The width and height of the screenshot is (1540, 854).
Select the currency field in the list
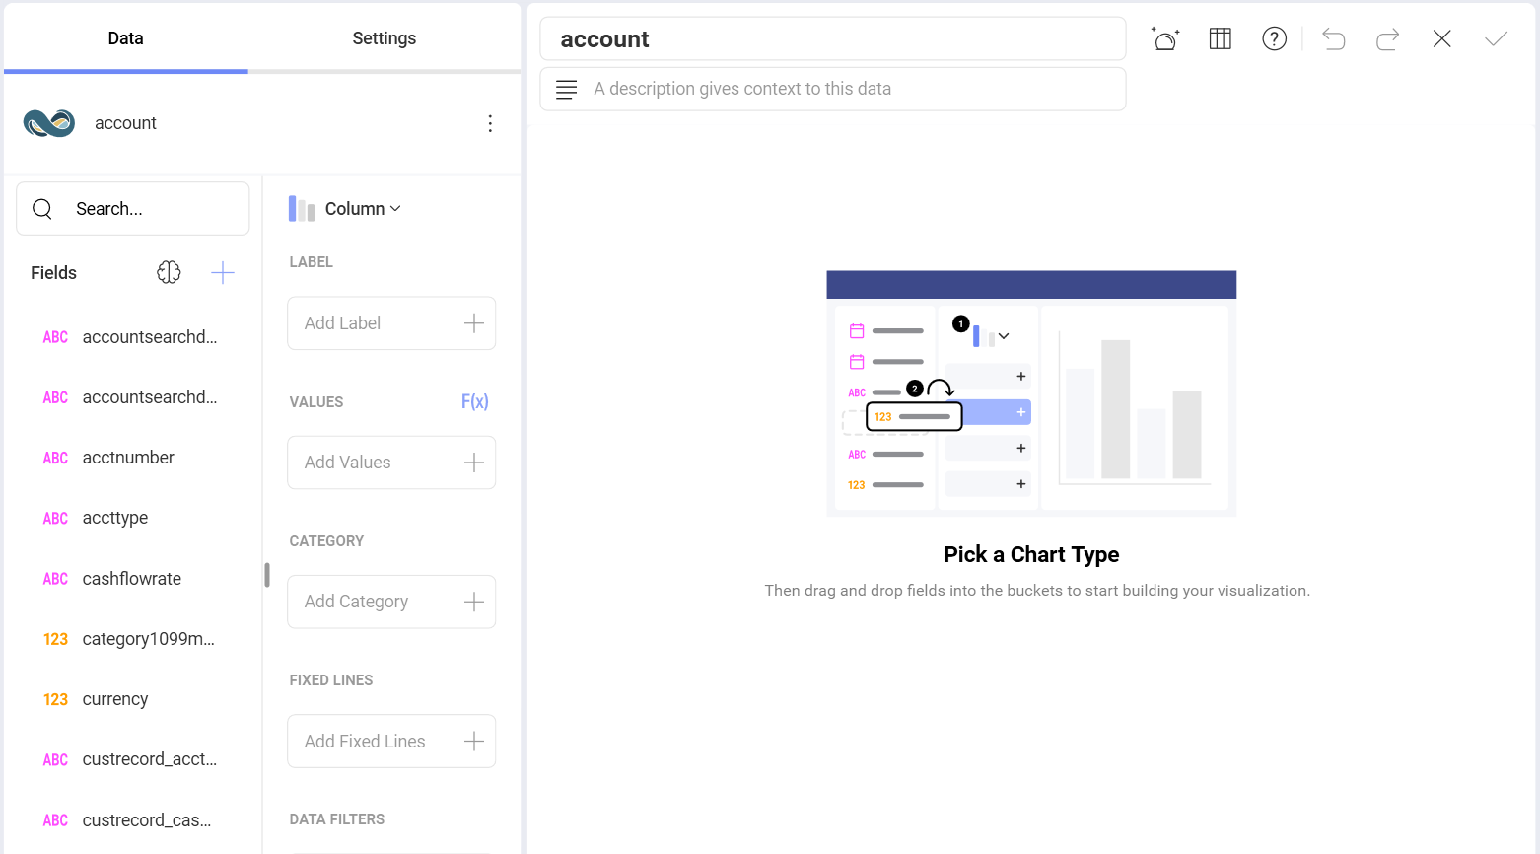[x=115, y=698]
